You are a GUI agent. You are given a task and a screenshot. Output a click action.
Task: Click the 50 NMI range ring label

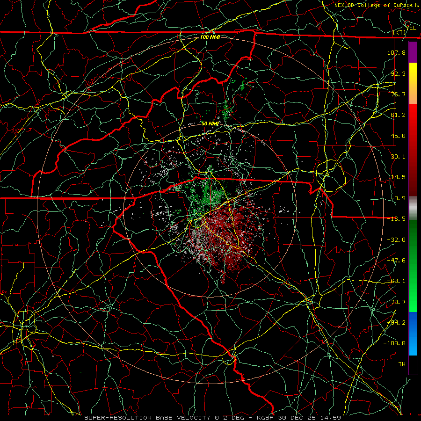210,124
